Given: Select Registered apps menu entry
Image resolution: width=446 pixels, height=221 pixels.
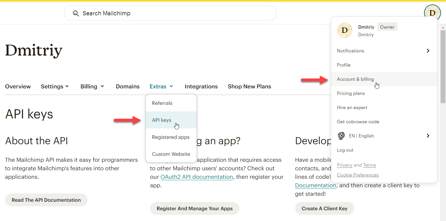Looking at the screenshot, I should pos(171,137).
